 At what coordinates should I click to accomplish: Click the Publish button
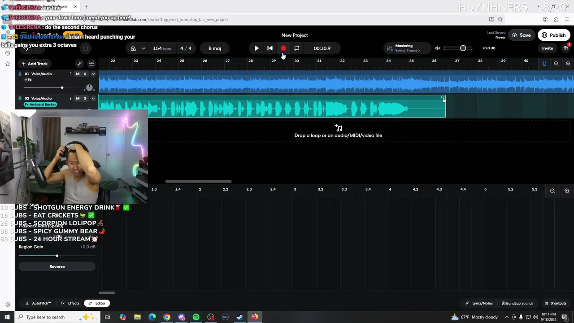[x=554, y=35]
